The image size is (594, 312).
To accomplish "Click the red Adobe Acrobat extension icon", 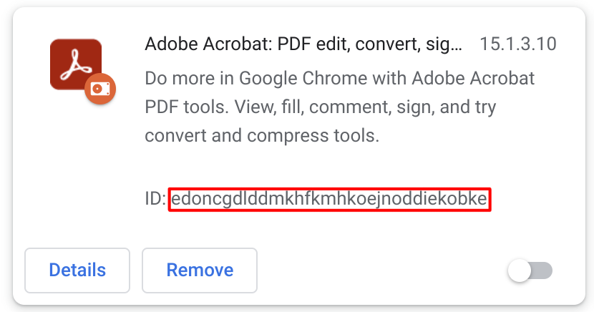I will [74, 64].
